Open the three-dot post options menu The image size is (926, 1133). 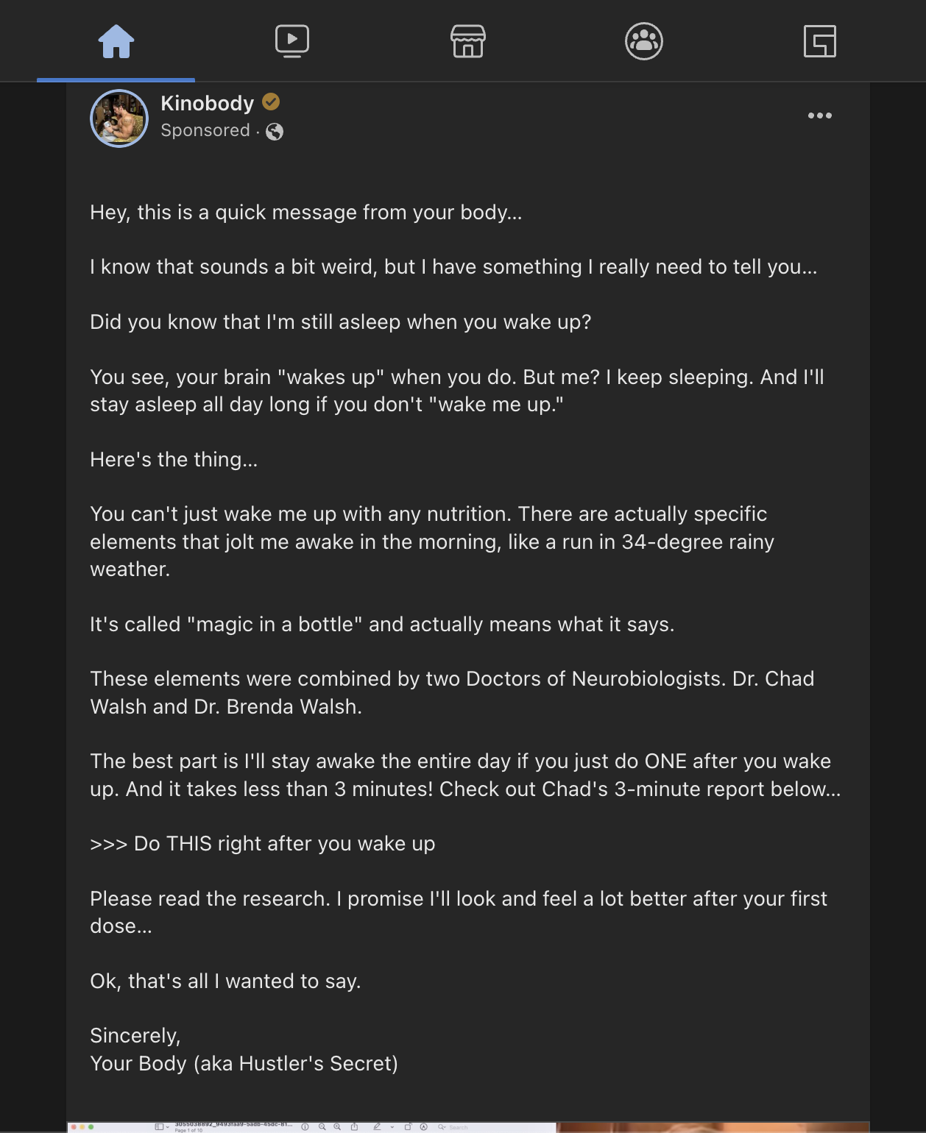coord(820,116)
